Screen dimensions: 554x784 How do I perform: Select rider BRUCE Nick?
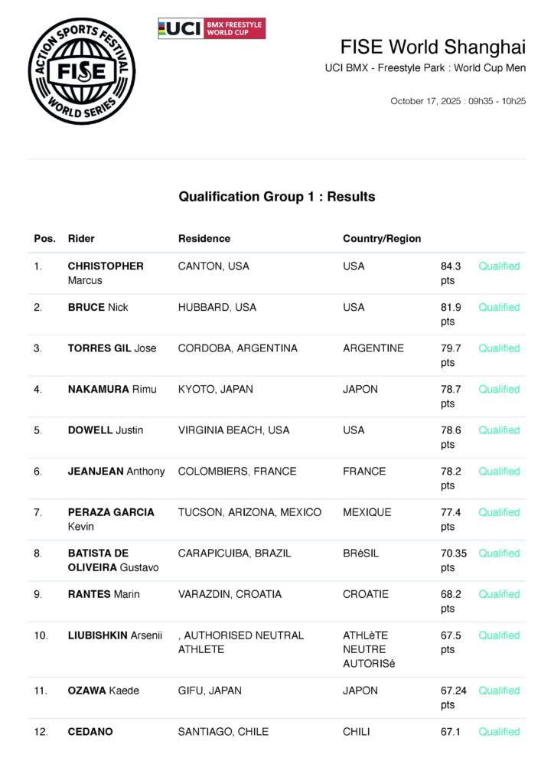(x=98, y=307)
